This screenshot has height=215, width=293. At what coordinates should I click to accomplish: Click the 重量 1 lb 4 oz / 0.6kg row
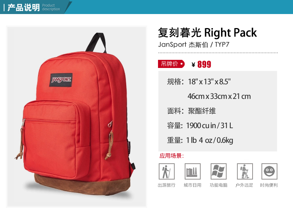point(200,140)
